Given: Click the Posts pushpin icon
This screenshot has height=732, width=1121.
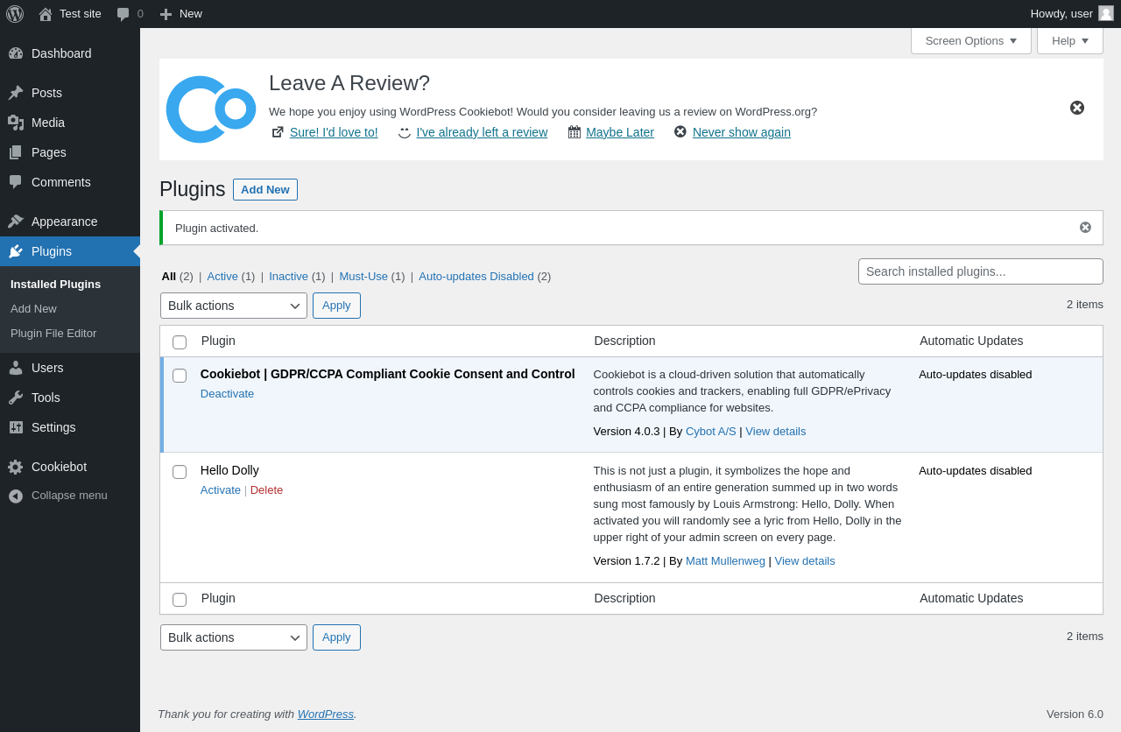Looking at the screenshot, I should (x=16, y=93).
